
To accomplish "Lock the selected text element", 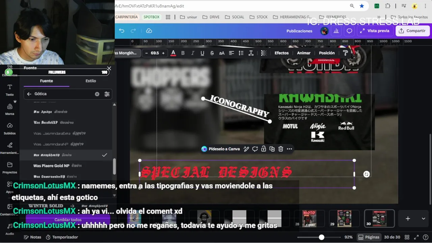I will click(x=263, y=149).
